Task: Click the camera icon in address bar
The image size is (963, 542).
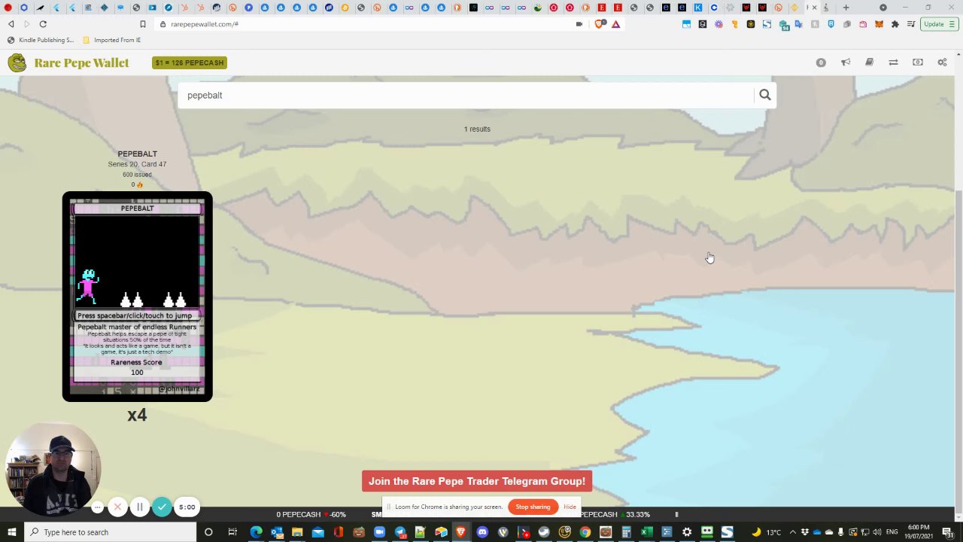Action: tap(579, 24)
